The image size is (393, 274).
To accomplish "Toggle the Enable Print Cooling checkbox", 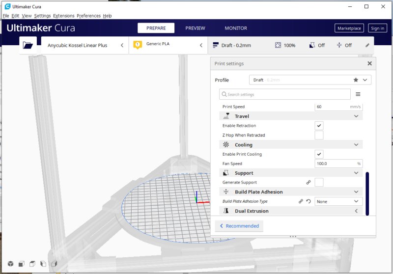I will tap(319, 154).
